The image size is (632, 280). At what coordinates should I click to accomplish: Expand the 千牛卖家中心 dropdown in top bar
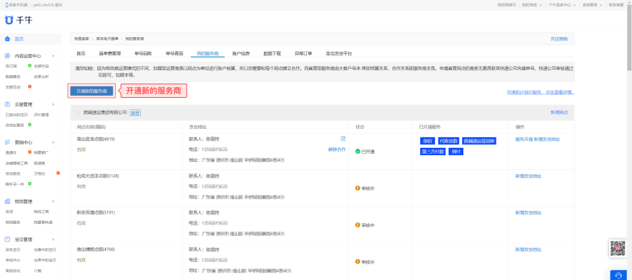pos(562,5)
